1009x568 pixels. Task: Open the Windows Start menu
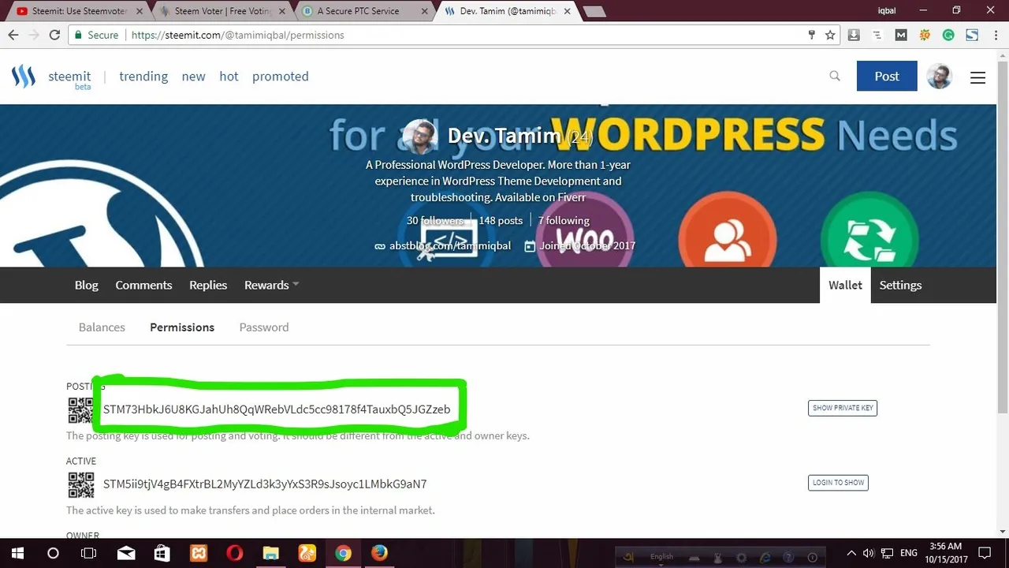tap(17, 553)
